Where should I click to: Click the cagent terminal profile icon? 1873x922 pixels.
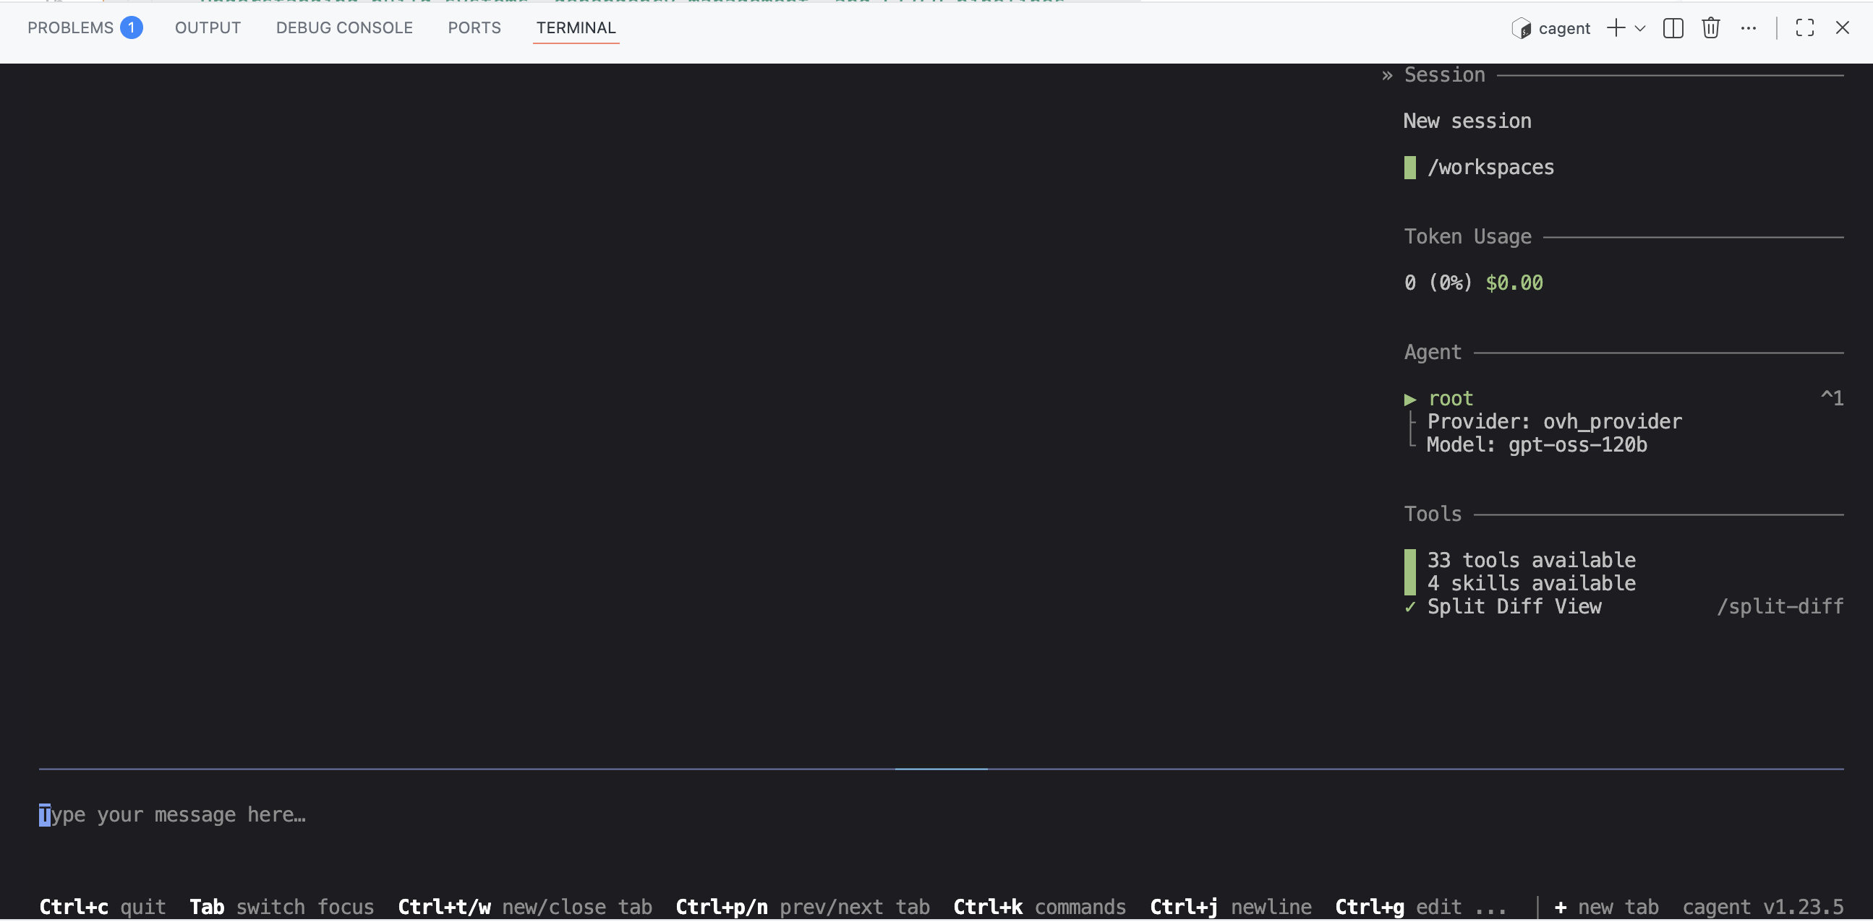1521,28
